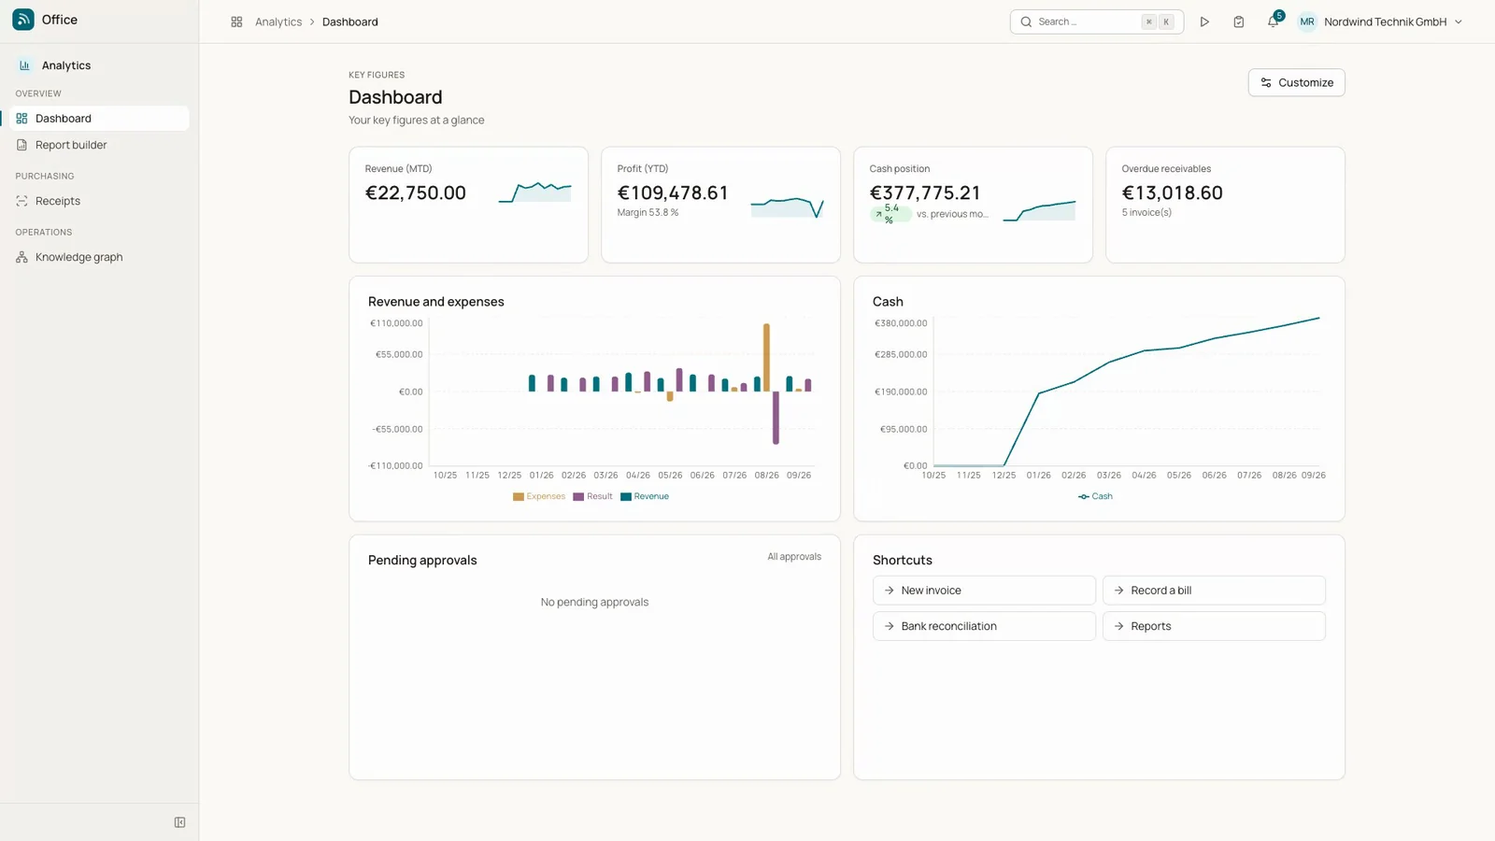Click the Cash position sparkline
Screen dimensions: 1495x841
click(1039, 211)
